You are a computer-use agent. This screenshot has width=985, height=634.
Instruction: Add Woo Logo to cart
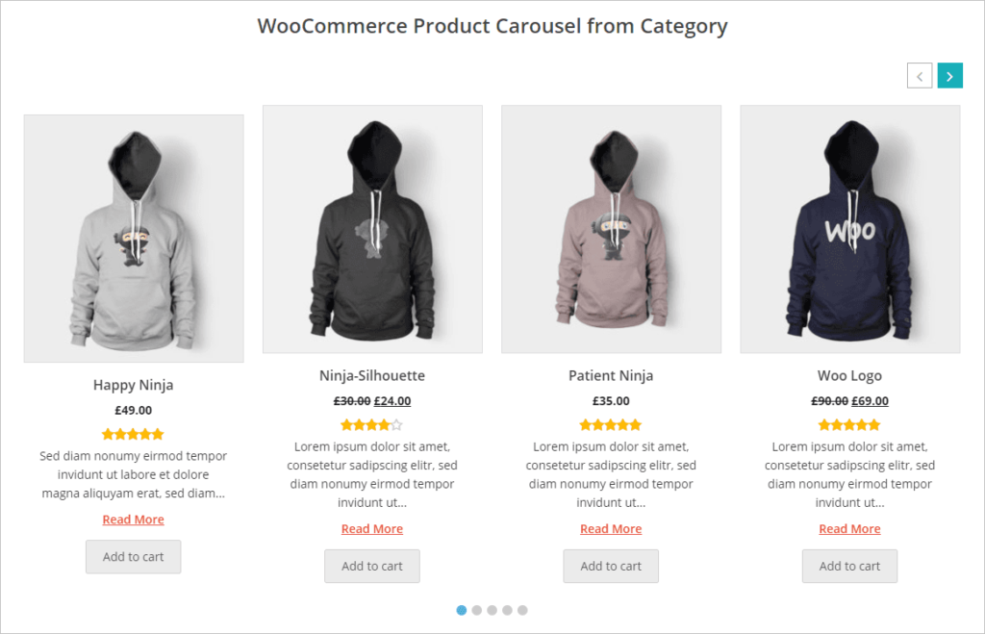pos(849,566)
